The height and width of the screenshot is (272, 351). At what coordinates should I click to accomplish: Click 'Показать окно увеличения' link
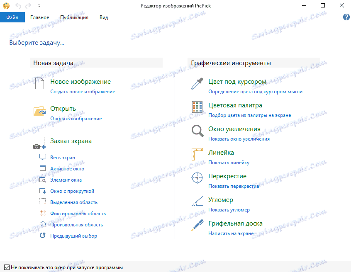(239, 139)
